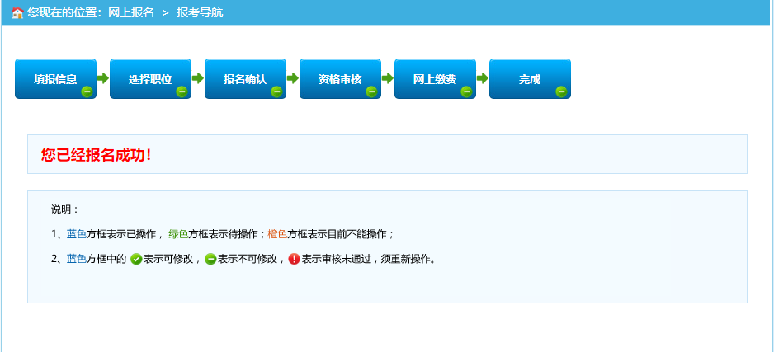774x352 pixels.
Task: Select the 资格审核 step
Action: point(339,79)
